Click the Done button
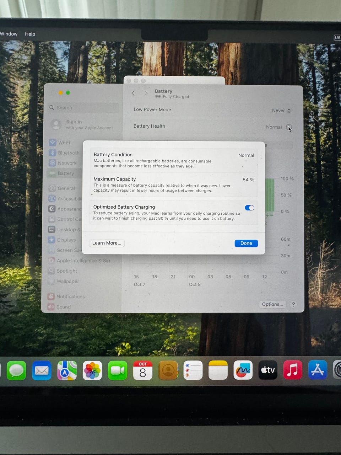 tap(246, 243)
